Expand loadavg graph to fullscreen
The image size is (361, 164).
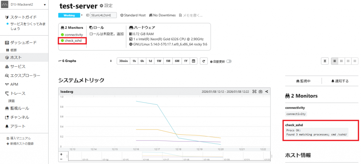pyautogui.click(x=254, y=92)
